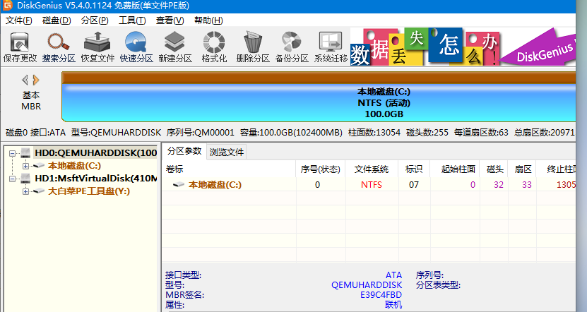
Task: Collapse the HD1:MsftVirtualDisk tree node
Action: pos(12,179)
